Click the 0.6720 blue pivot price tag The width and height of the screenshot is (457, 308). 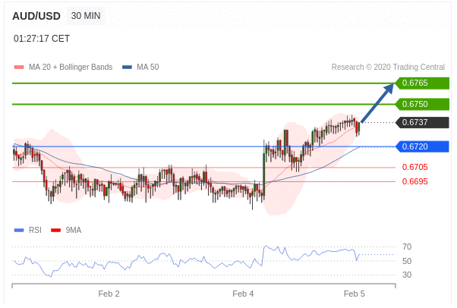pos(422,146)
